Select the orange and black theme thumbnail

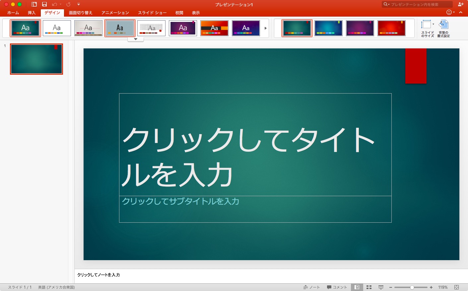214,28
